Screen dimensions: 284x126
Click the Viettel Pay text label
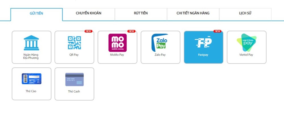[x=246, y=55]
